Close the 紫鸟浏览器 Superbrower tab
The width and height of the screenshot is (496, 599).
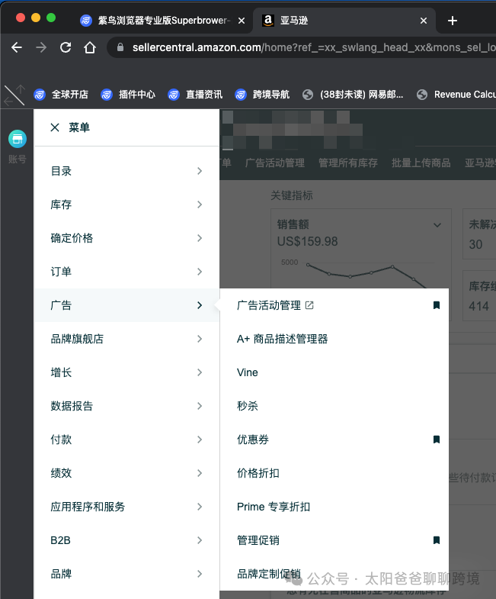[x=242, y=21]
